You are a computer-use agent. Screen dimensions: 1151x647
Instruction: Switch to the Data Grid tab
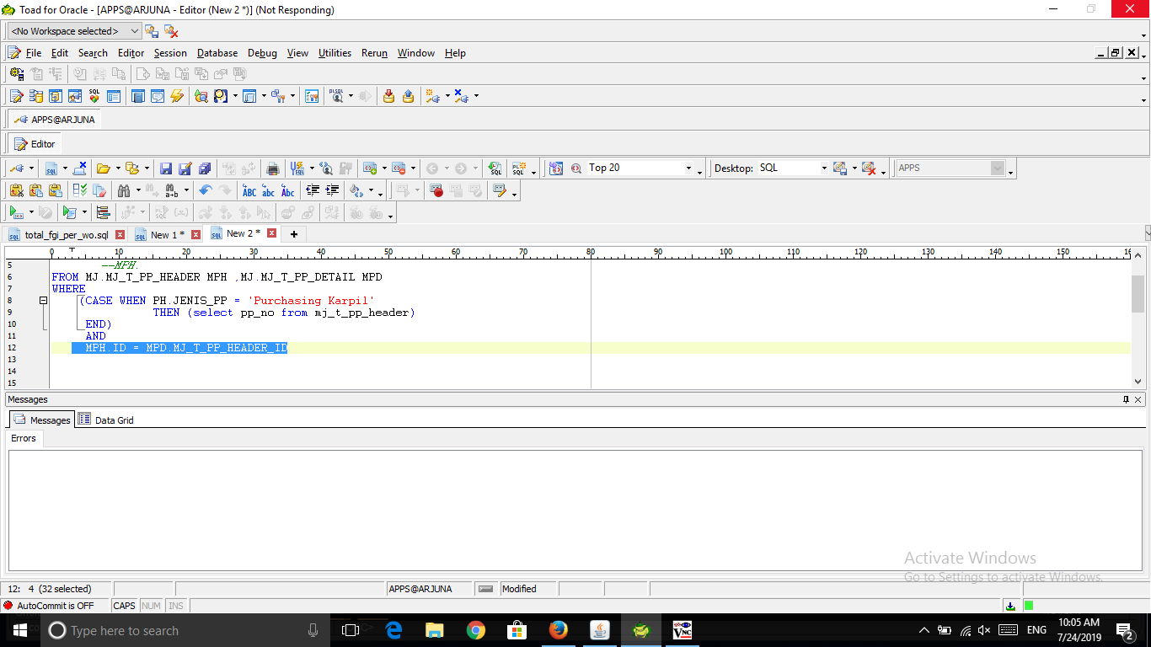(106, 420)
